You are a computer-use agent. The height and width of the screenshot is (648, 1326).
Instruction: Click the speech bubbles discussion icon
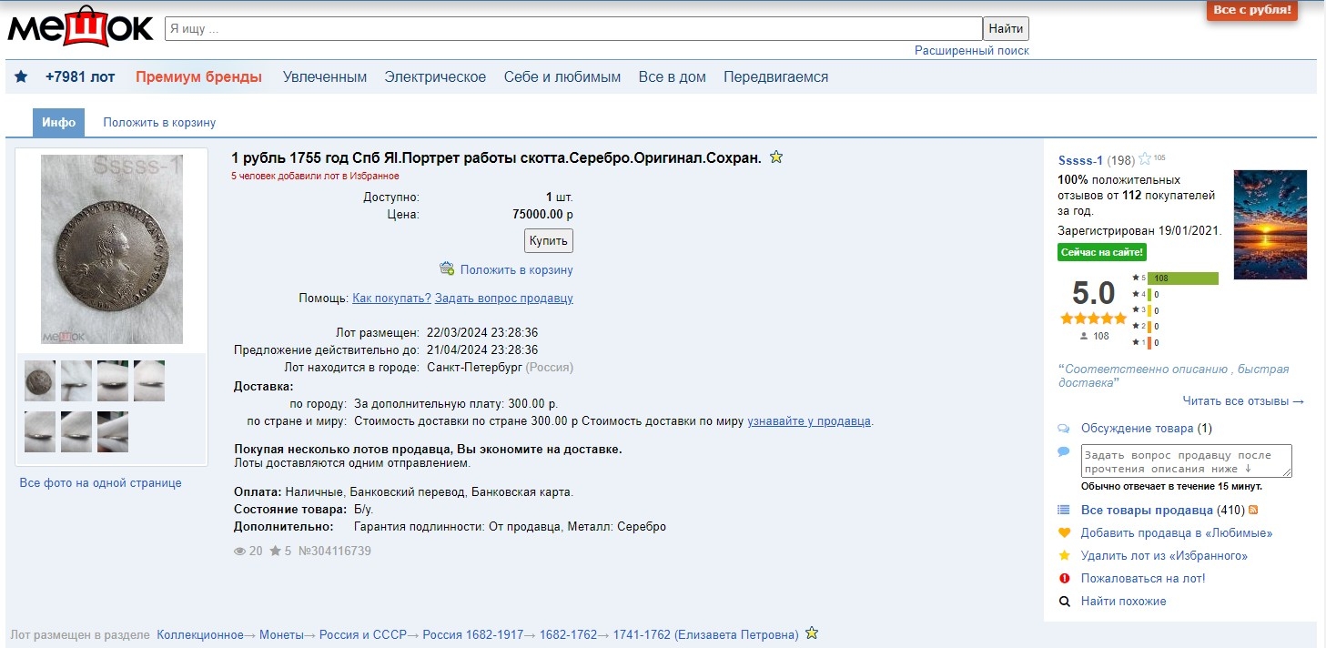[1064, 429]
